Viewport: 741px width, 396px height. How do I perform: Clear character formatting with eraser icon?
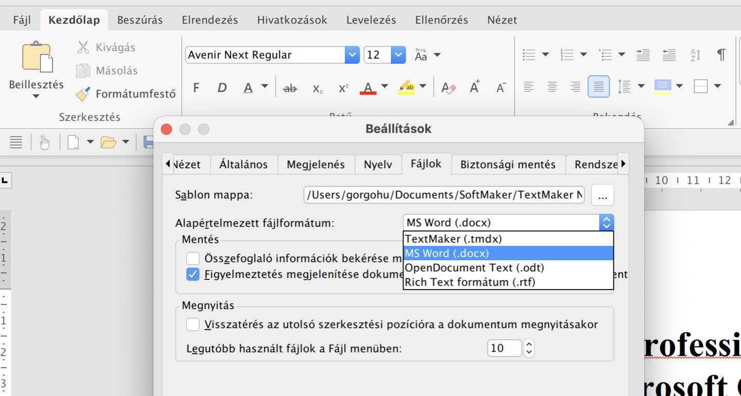pos(449,88)
